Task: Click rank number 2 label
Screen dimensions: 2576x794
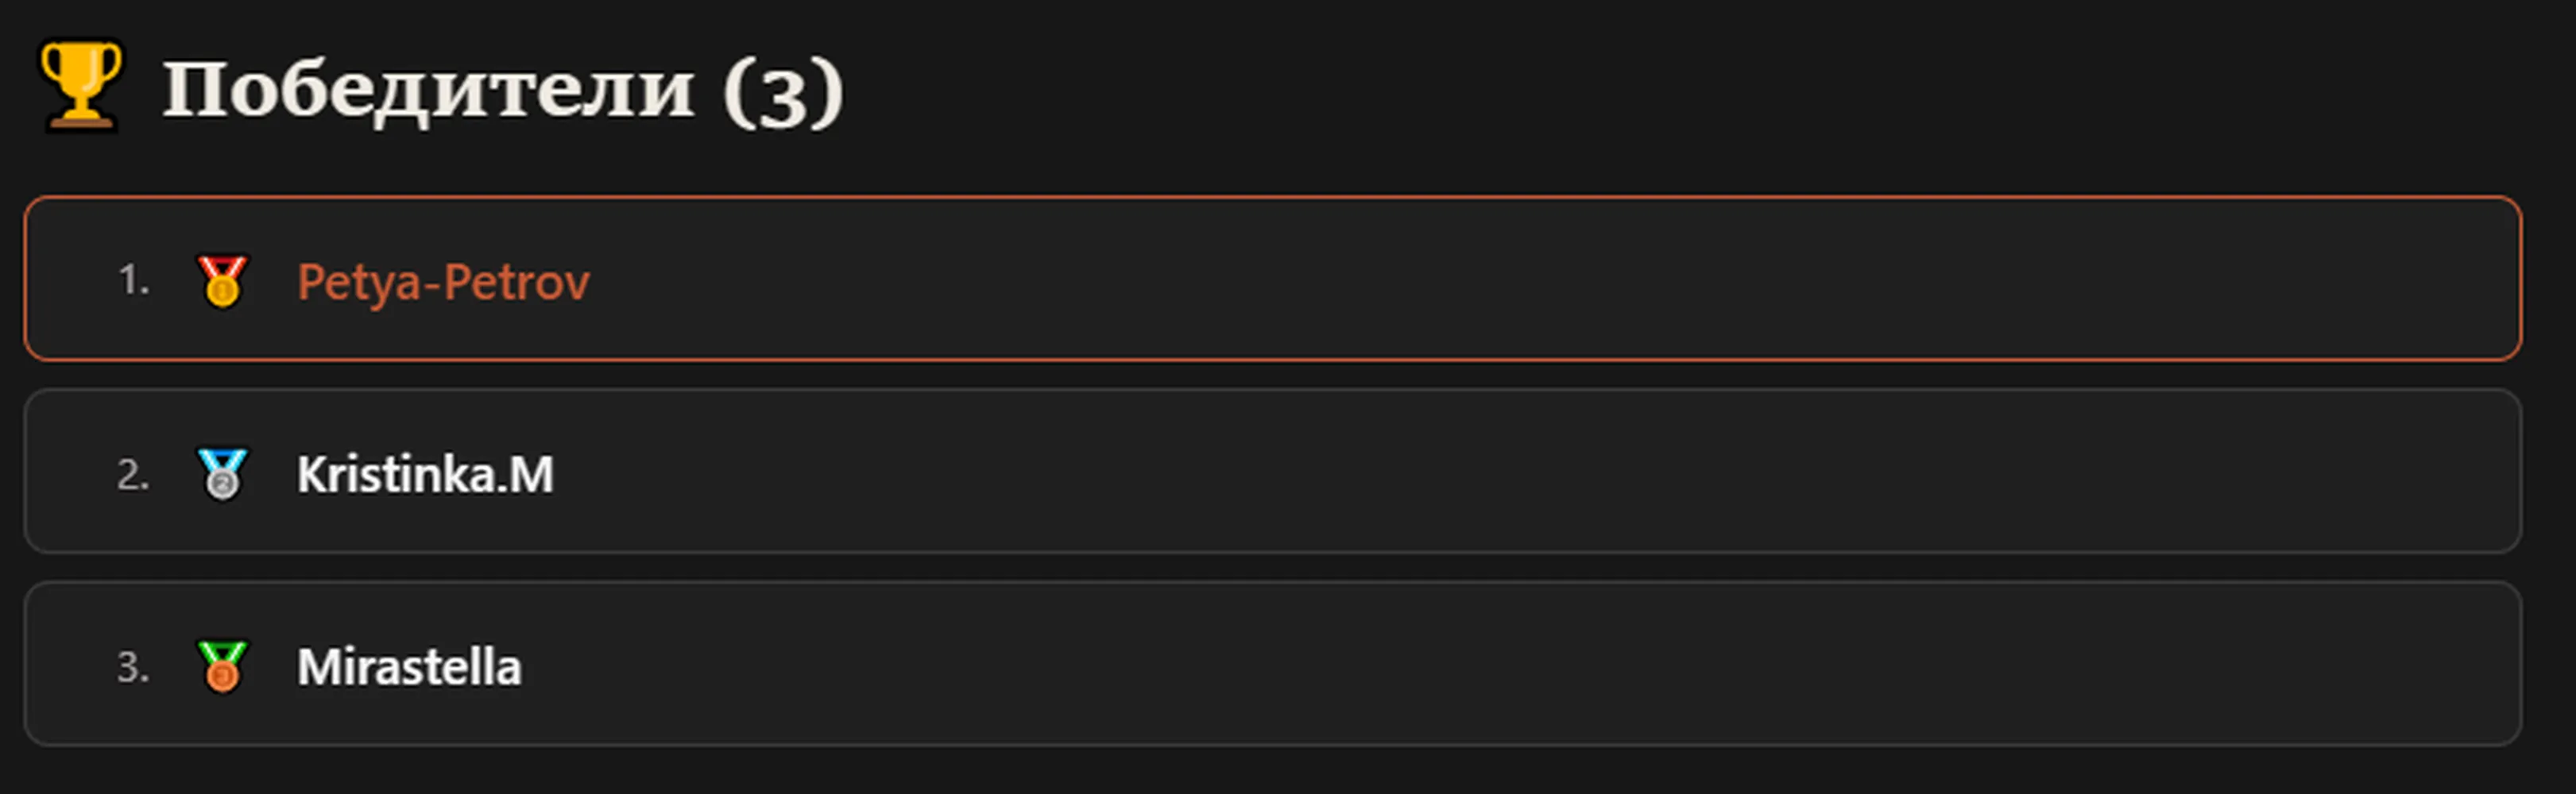Action: [x=133, y=473]
